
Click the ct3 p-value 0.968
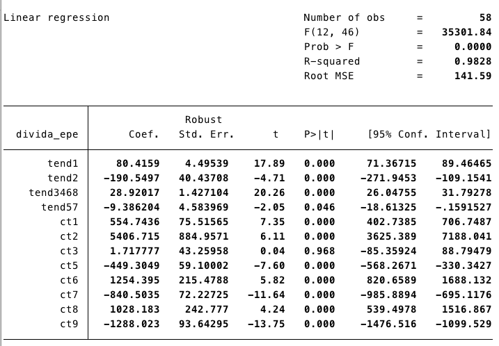point(319,249)
